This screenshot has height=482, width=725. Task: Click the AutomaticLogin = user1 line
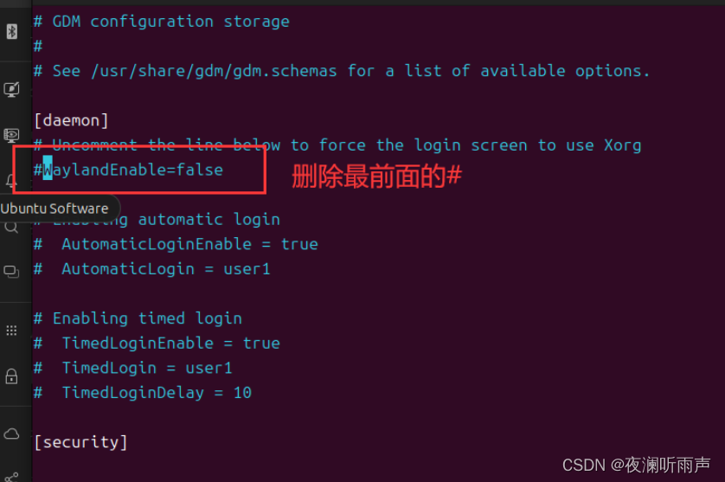[151, 269]
